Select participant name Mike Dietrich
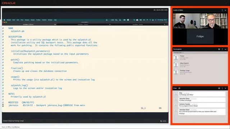The height and width of the screenshot is (129, 230). click(x=184, y=63)
